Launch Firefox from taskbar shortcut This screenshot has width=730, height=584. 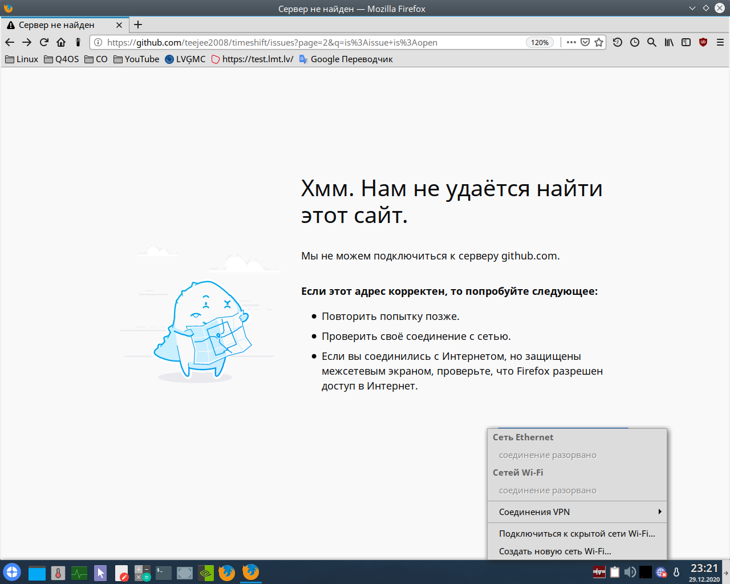(x=227, y=573)
